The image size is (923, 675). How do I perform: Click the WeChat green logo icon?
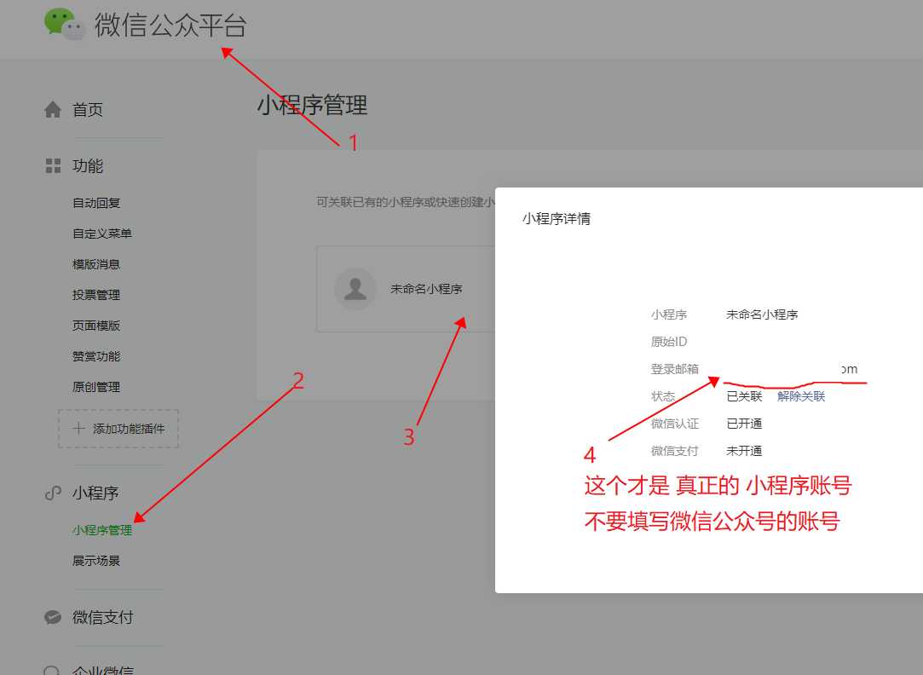(64, 24)
